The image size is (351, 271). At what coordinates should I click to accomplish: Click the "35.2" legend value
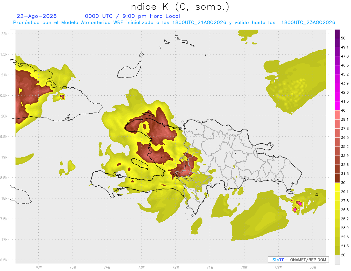[345, 146]
